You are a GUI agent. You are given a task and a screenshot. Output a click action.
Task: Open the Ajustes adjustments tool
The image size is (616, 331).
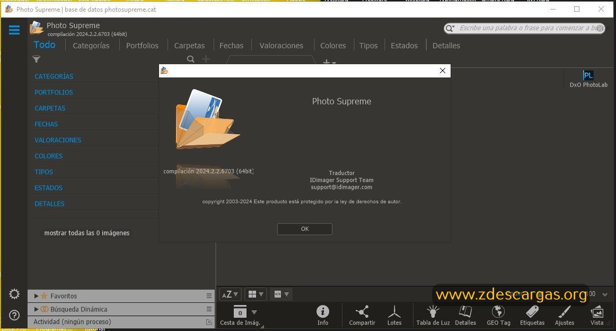coord(565,315)
